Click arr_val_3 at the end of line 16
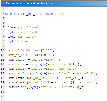The image size is (107, 101). 73,78
